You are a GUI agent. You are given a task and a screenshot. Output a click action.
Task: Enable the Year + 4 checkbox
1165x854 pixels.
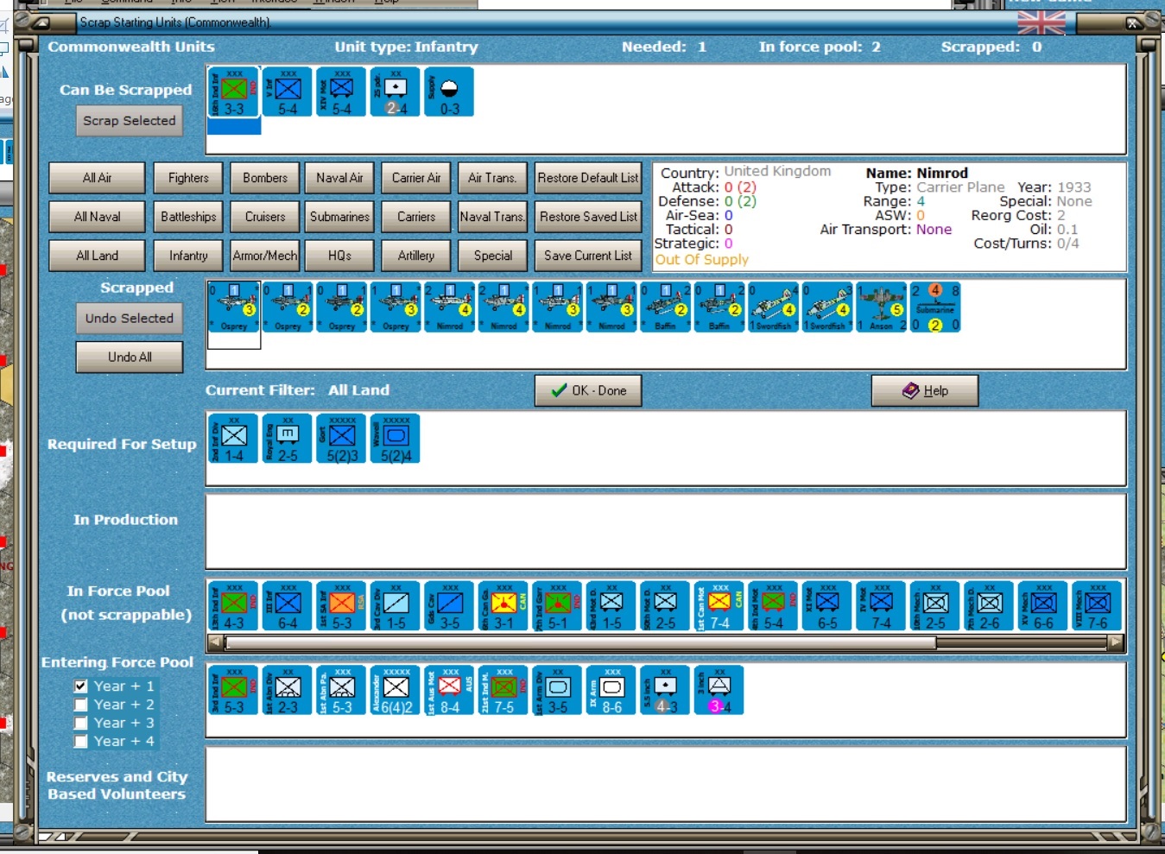pyautogui.click(x=81, y=741)
